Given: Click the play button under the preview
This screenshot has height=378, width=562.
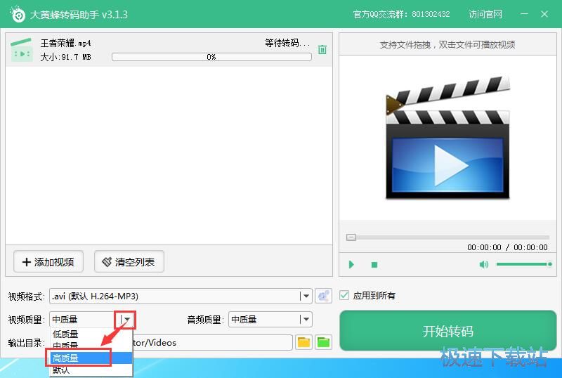Looking at the screenshot, I should point(351,265).
